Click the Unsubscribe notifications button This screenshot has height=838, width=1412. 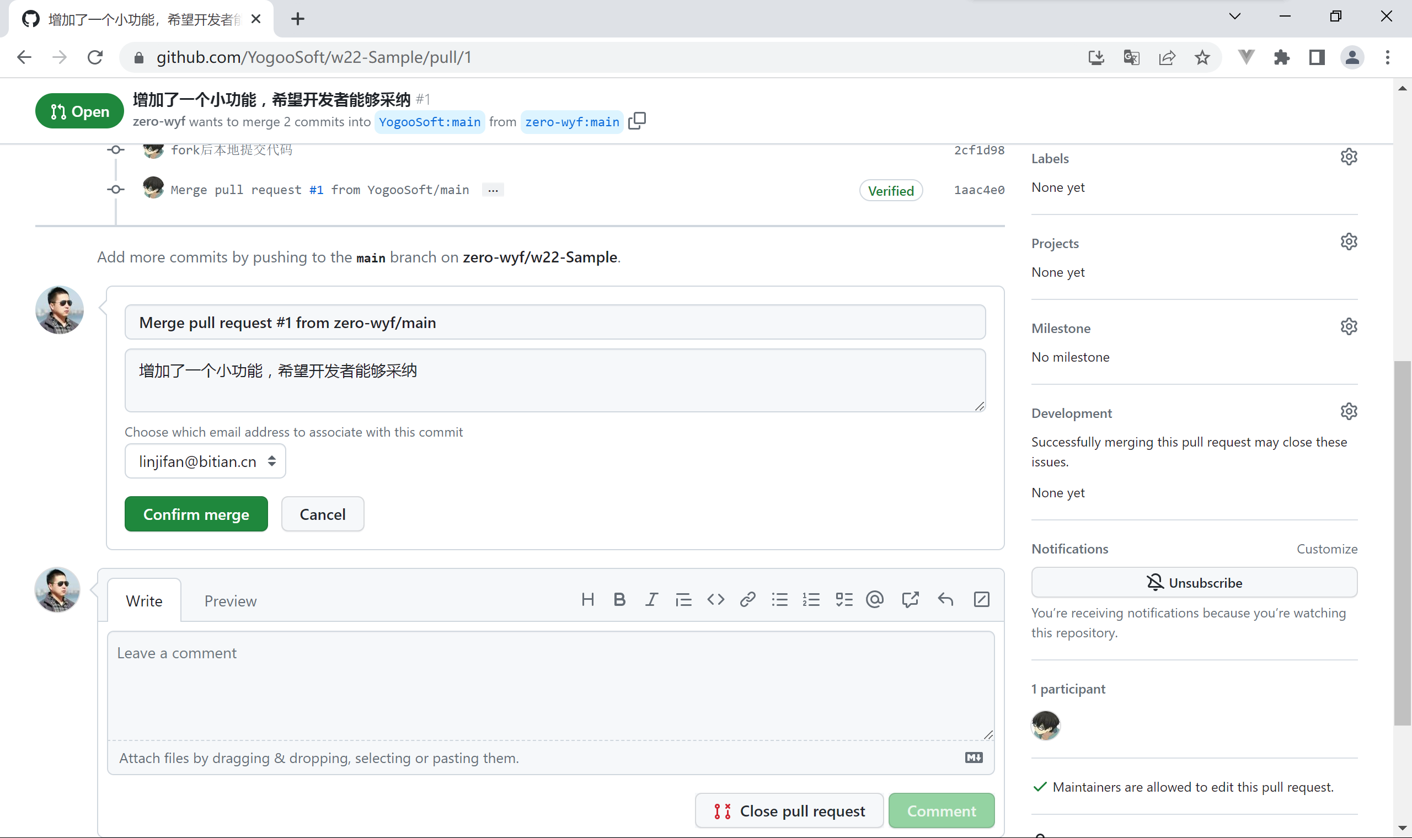[x=1194, y=582]
